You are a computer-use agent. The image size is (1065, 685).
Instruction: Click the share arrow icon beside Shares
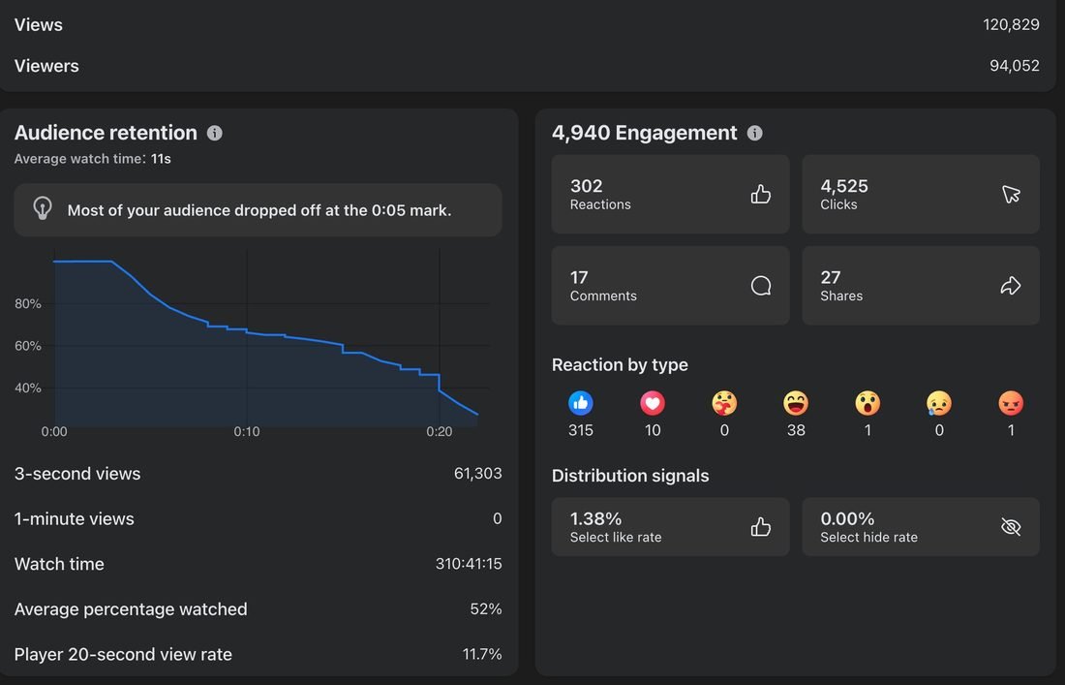pos(1011,286)
